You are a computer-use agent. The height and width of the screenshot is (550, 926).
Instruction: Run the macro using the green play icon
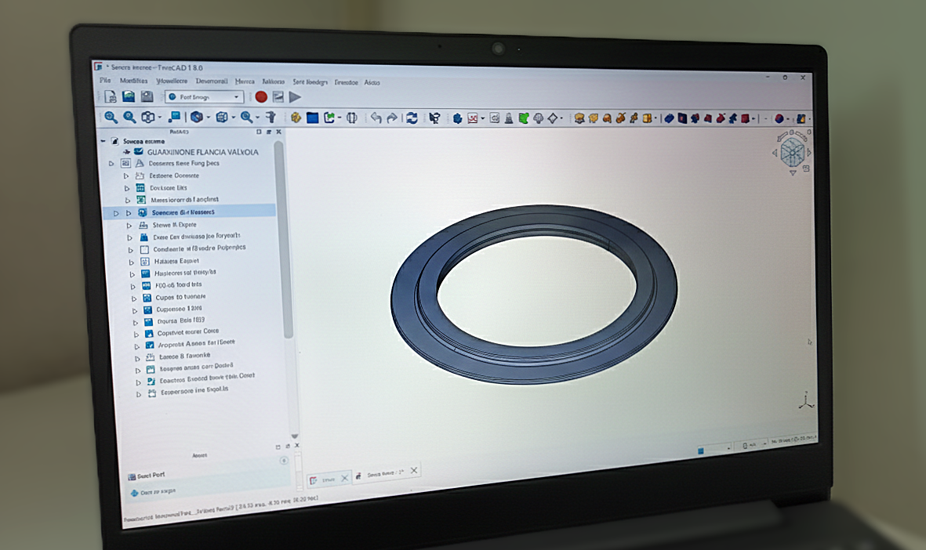[x=295, y=98]
